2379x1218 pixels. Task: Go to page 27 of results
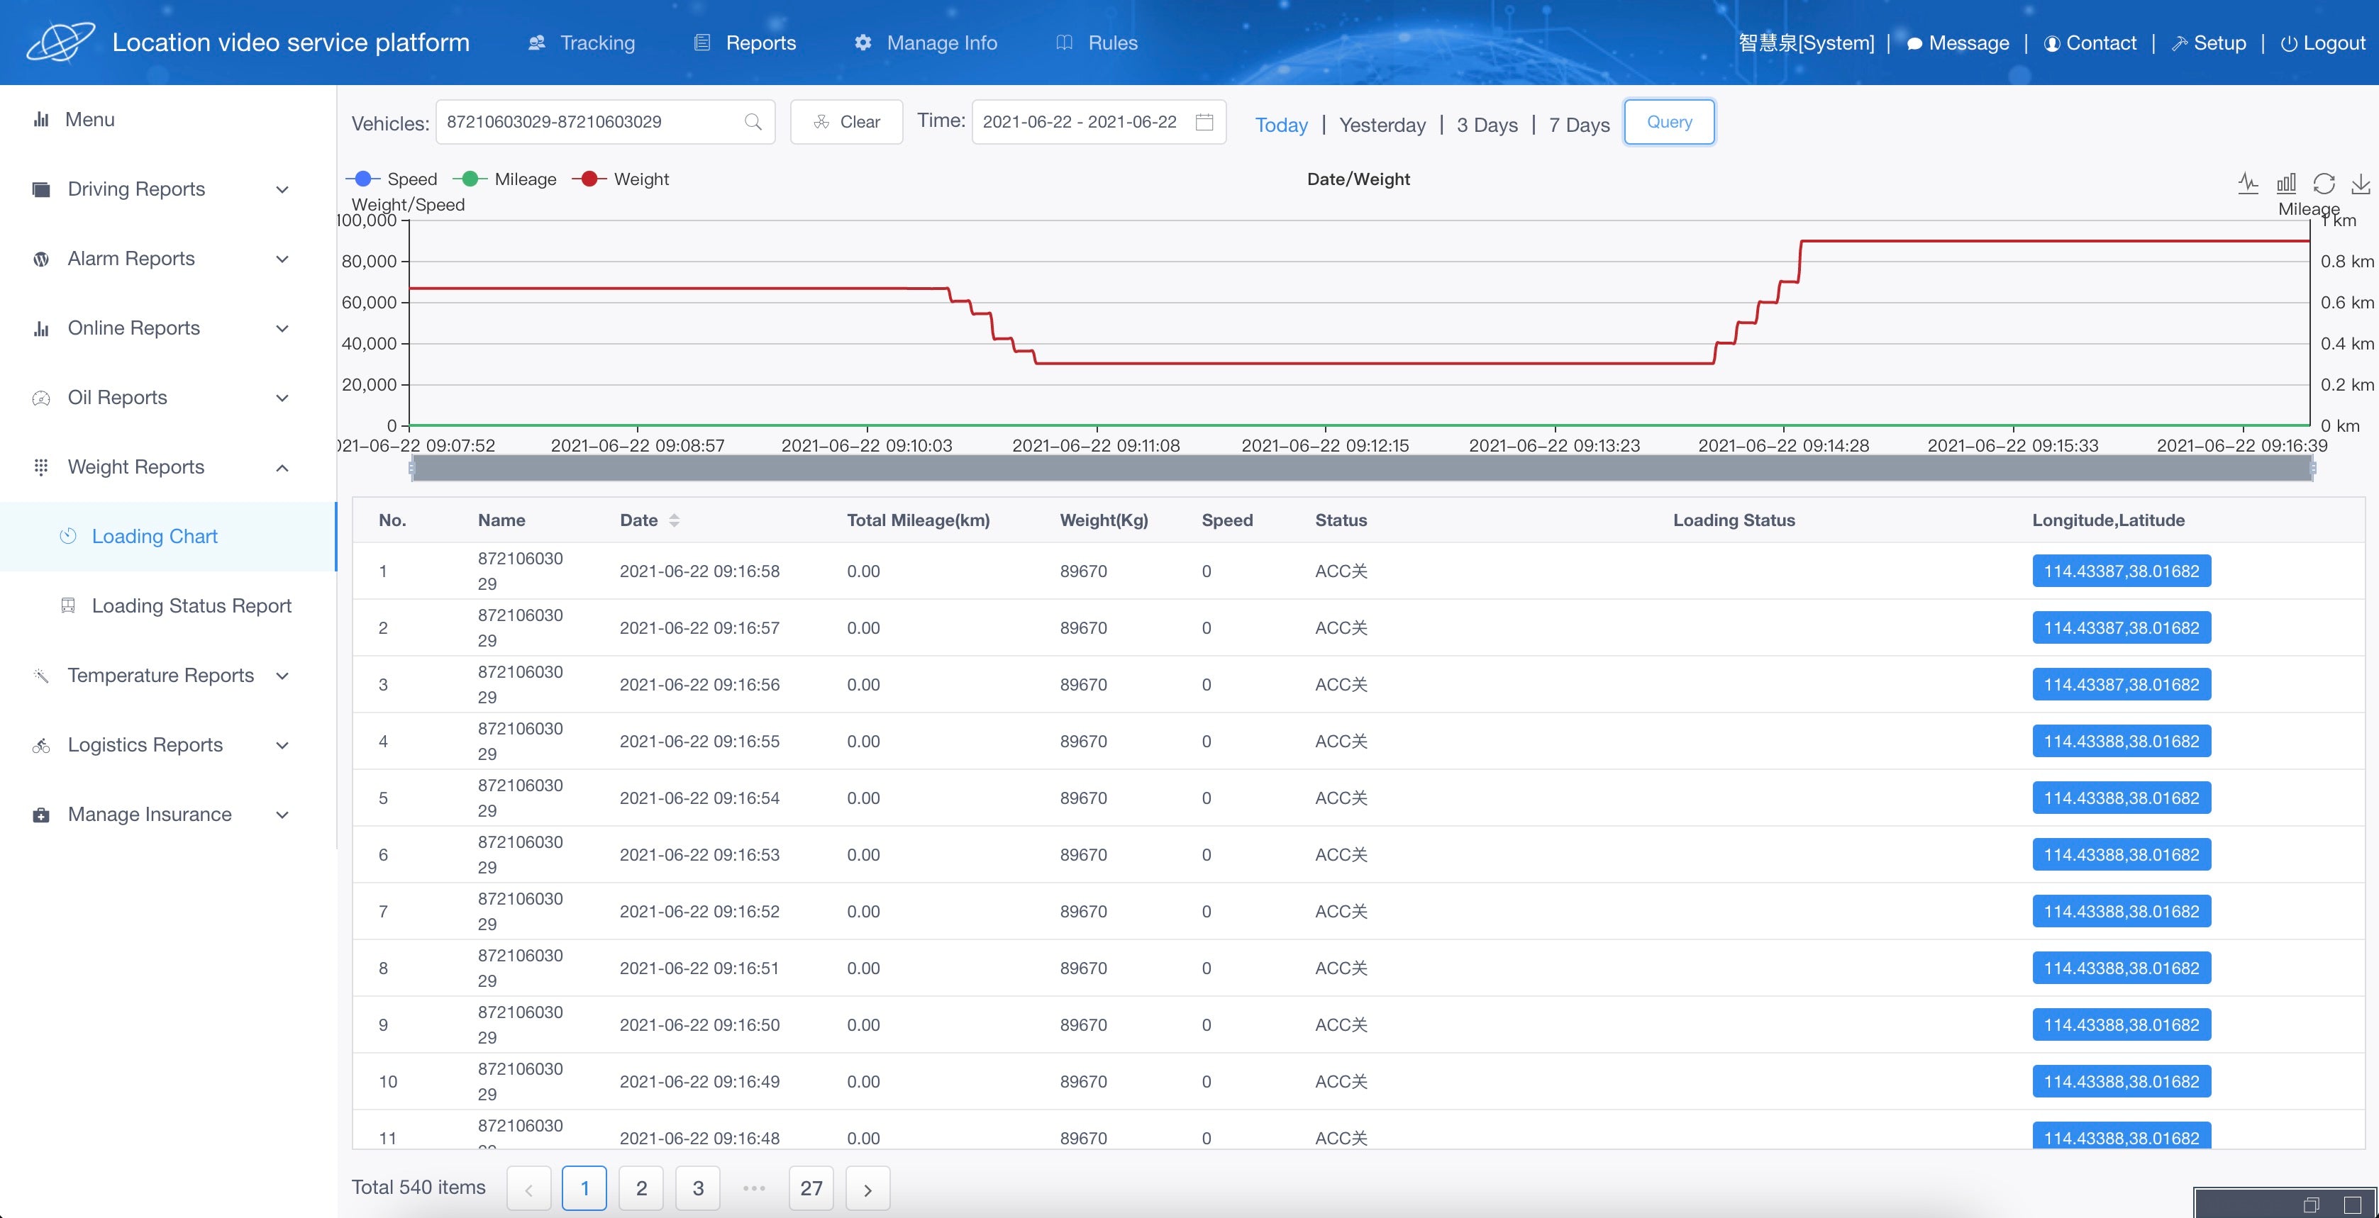[x=811, y=1188]
